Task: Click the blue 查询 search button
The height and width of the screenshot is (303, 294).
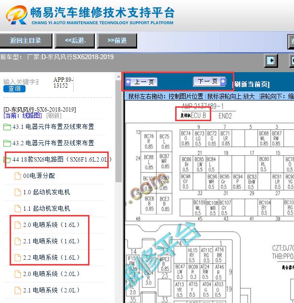Action: [14, 88]
